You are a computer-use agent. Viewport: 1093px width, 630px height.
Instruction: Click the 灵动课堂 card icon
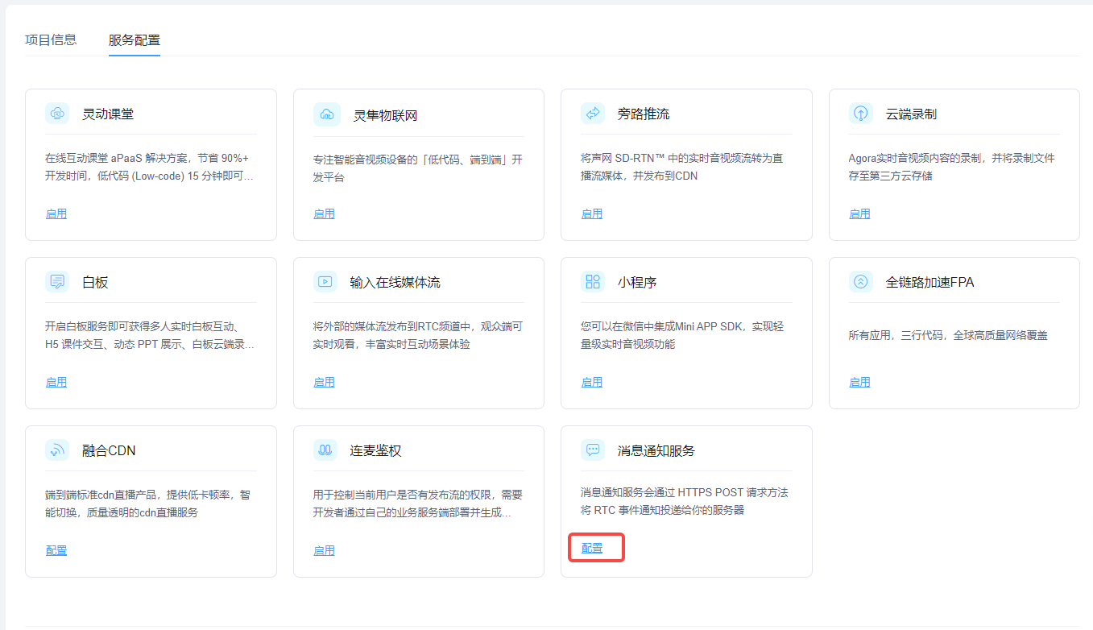(x=57, y=114)
